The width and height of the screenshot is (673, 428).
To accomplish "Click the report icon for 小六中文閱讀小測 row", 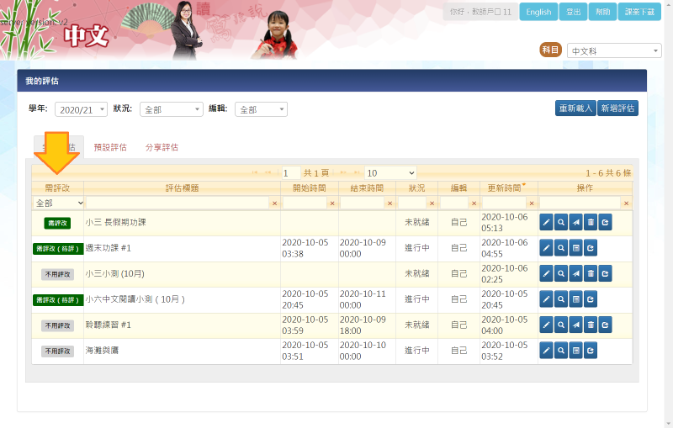I will coord(575,299).
